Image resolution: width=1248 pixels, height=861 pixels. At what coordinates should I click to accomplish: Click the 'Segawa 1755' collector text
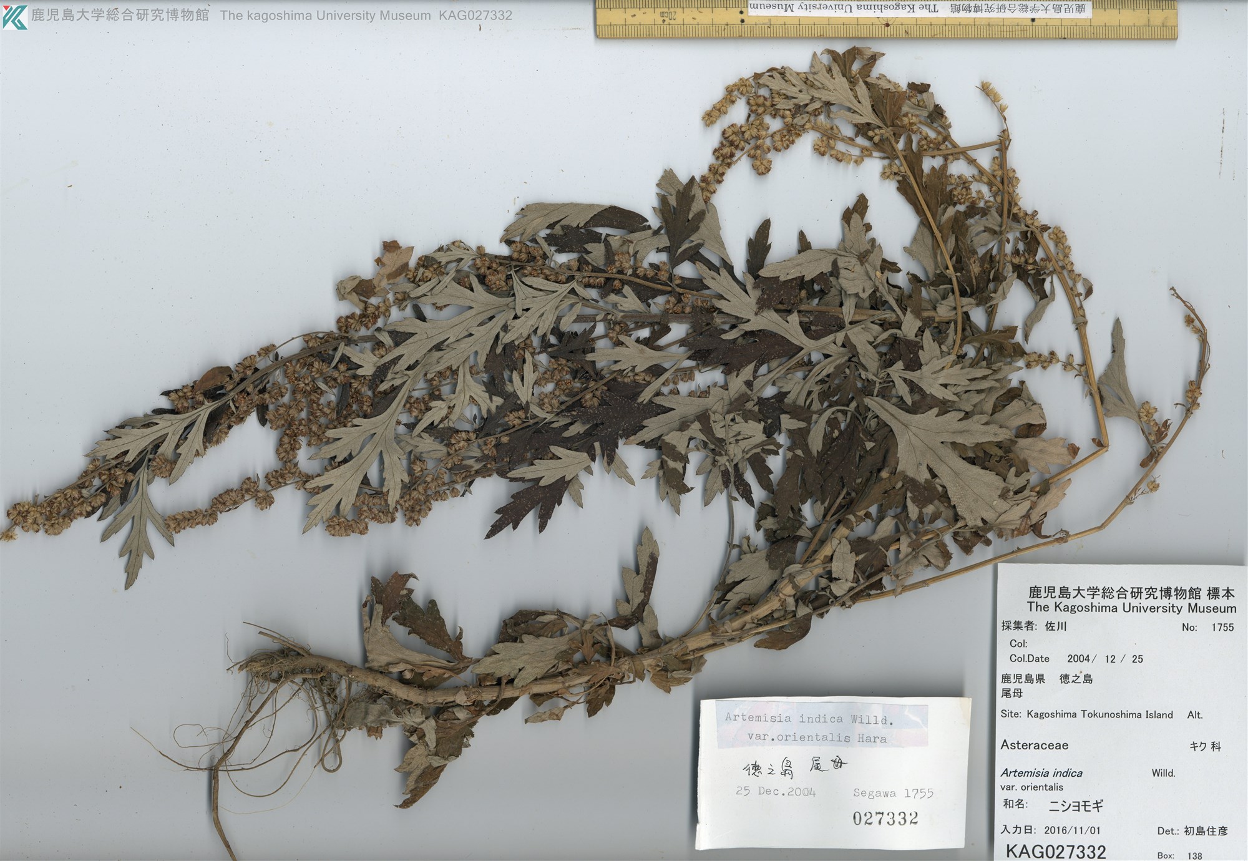click(x=893, y=792)
